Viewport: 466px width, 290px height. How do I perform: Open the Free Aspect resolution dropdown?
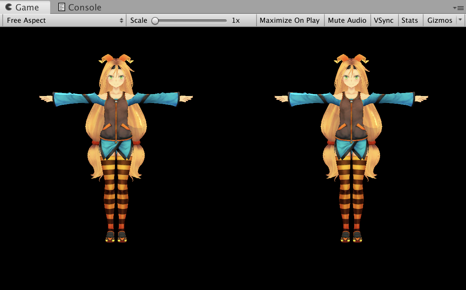64,20
